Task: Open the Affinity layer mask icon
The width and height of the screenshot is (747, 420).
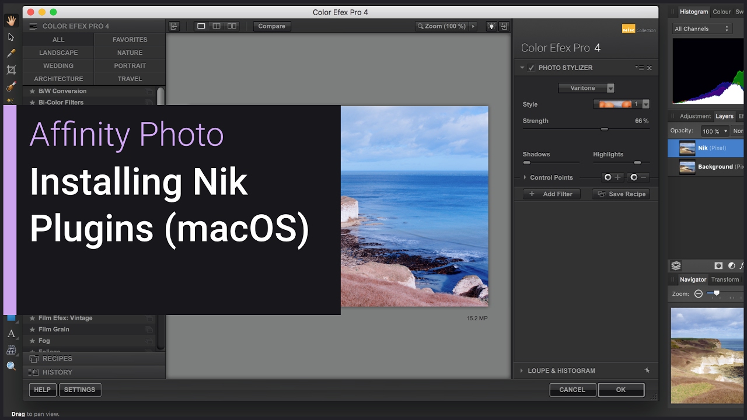Action: click(x=718, y=265)
